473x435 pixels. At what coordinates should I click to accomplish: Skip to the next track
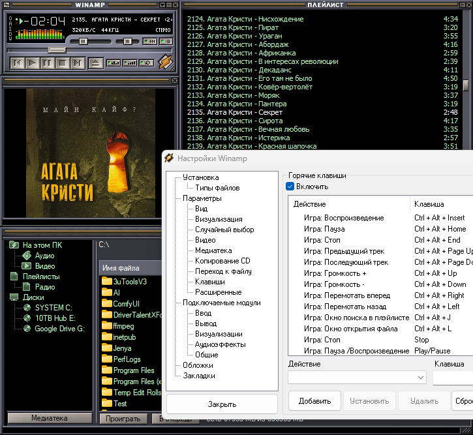(x=78, y=63)
